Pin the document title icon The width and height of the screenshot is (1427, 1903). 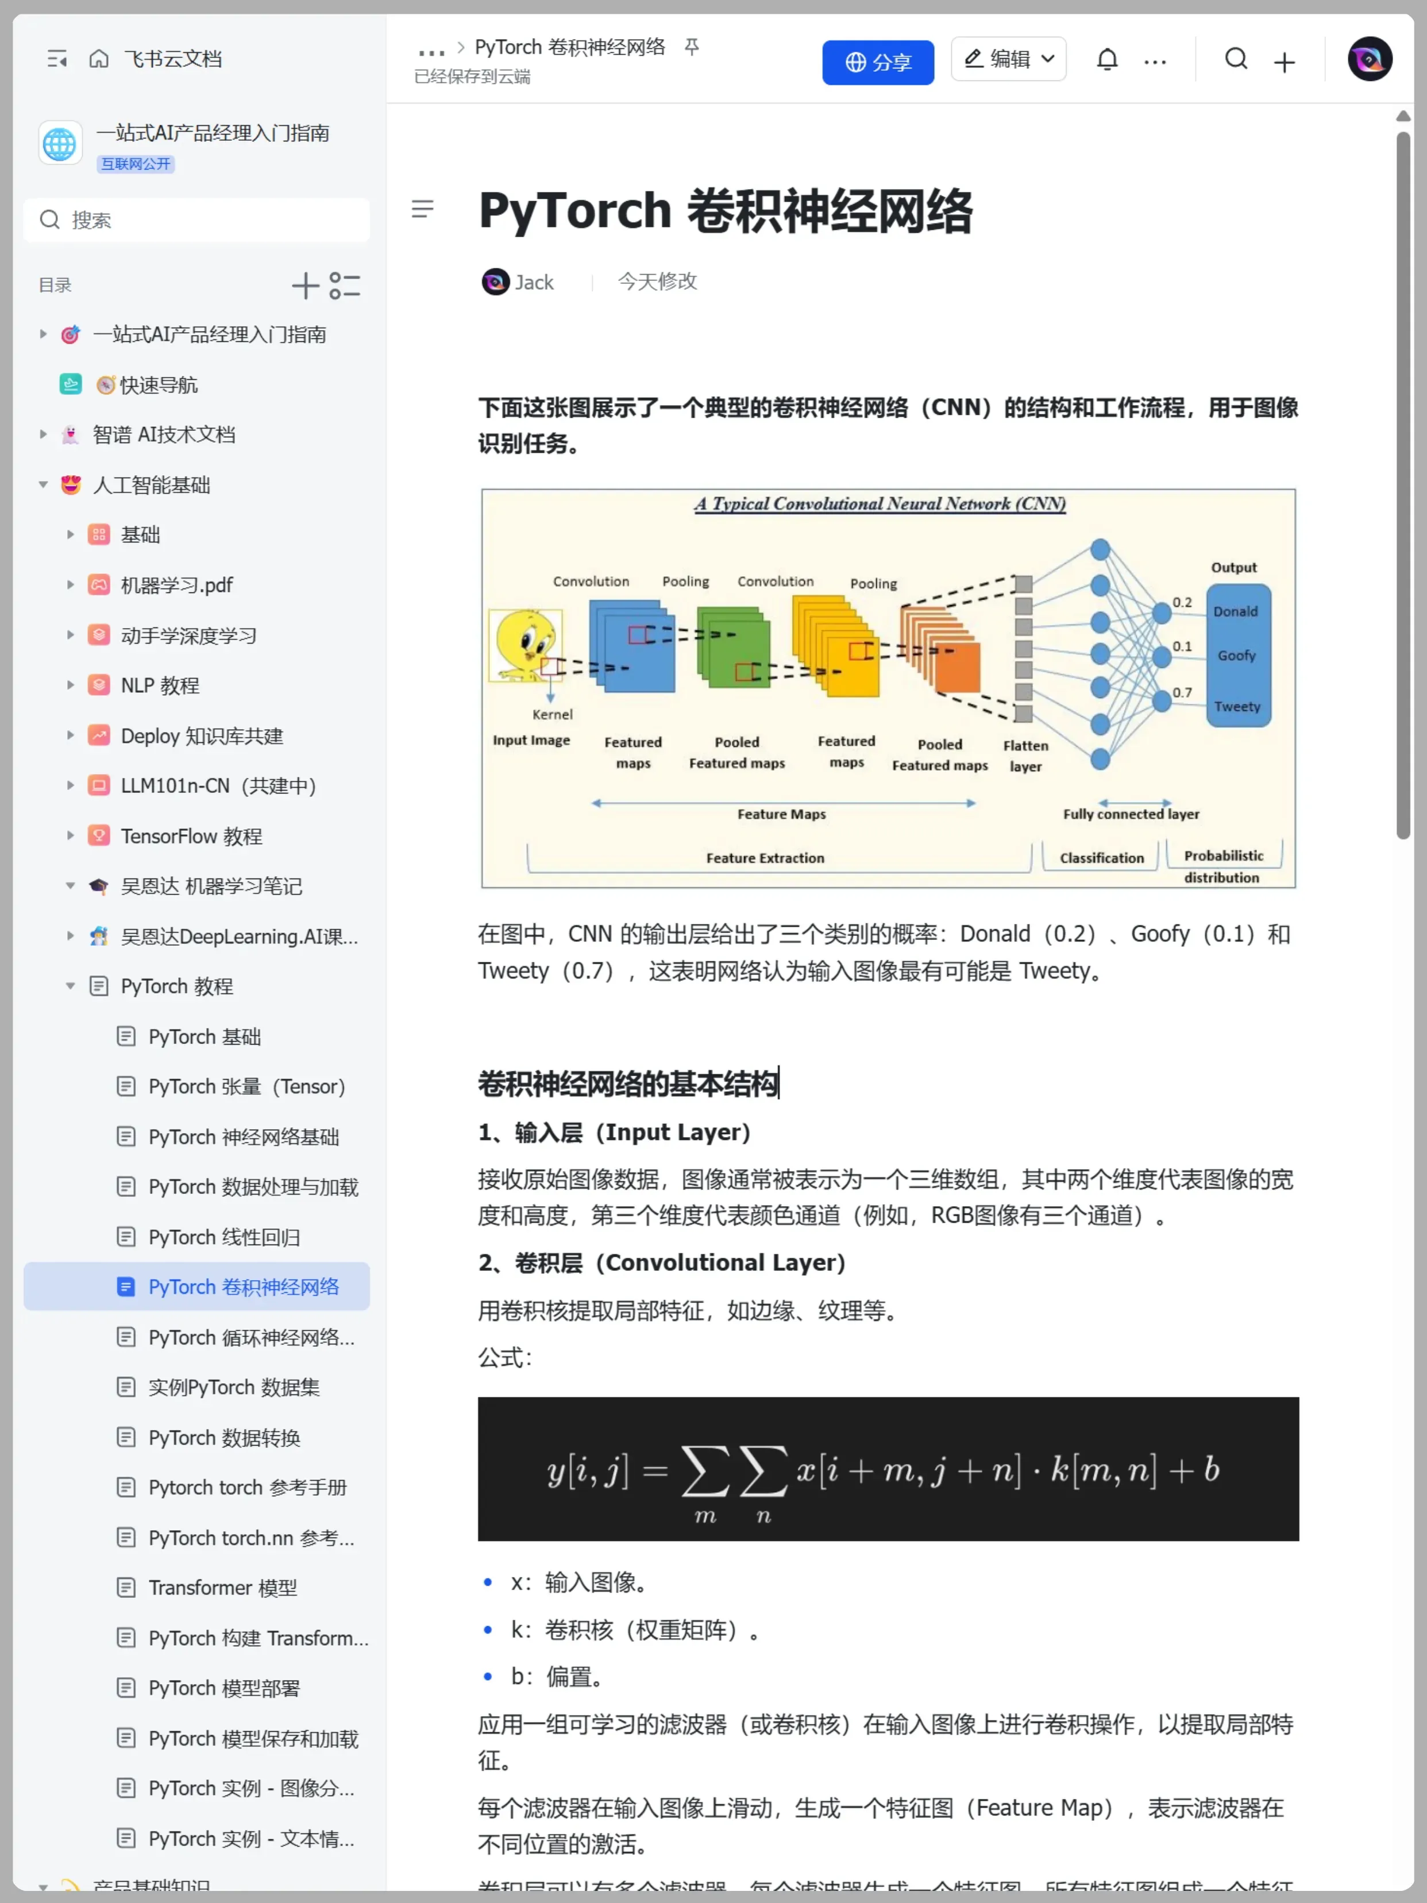pyautogui.click(x=692, y=47)
